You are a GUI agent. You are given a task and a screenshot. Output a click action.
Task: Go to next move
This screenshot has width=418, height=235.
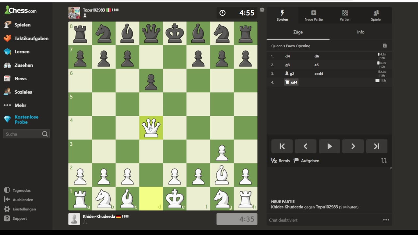click(x=353, y=147)
